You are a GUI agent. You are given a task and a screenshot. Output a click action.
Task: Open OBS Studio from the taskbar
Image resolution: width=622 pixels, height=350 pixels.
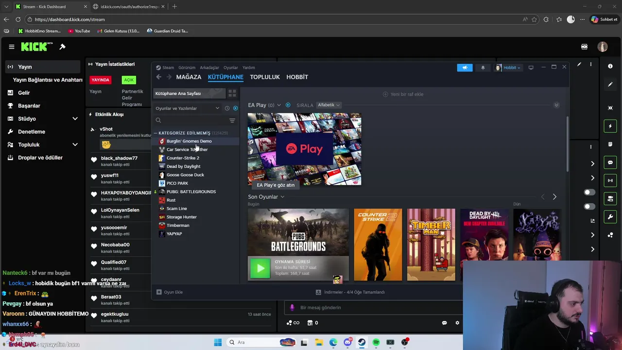point(404,342)
